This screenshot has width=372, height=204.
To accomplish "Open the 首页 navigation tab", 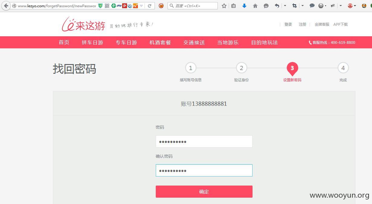I will click(64, 42).
